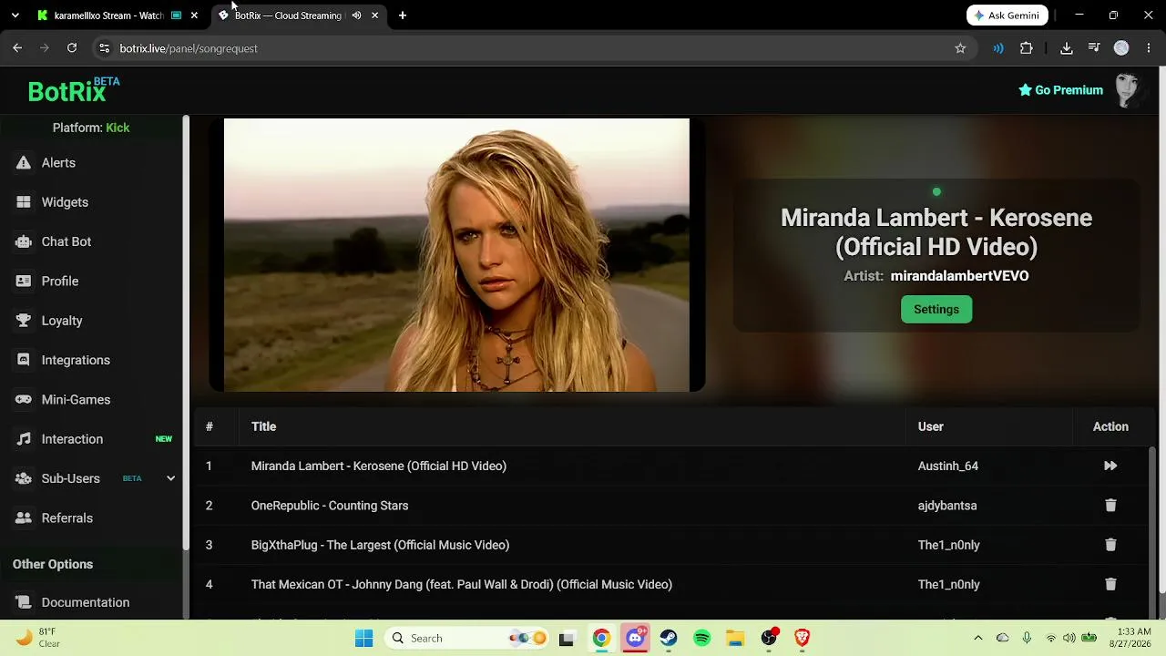Delete That Mexican OT Johnny Dang request
1166x656 pixels.
[1110, 584]
